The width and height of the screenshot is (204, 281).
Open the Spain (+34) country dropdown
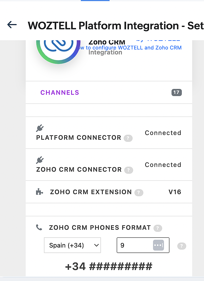[x=72, y=245]
